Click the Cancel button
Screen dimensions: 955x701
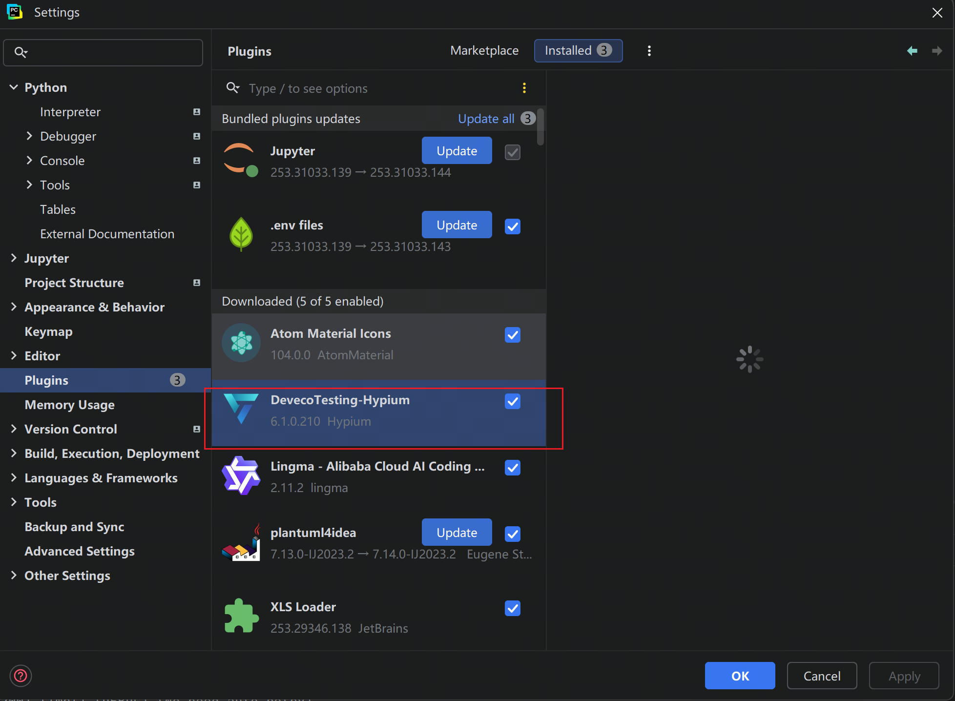822,676
